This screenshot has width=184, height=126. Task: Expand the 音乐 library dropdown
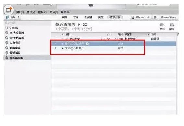tap(13, 17)
